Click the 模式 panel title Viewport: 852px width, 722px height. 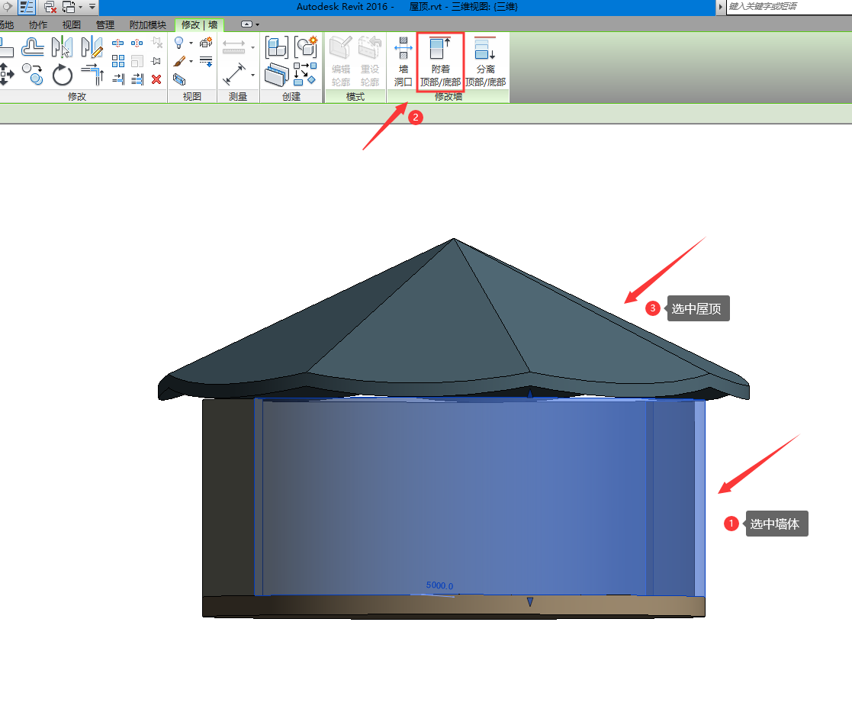click(x=355, y=97)
